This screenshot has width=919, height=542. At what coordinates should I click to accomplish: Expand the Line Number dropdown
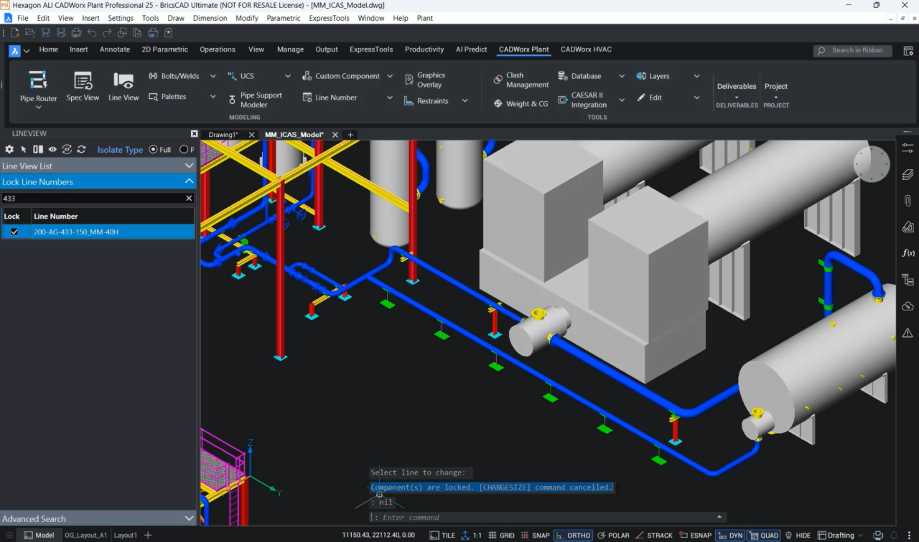pos(390,98)
